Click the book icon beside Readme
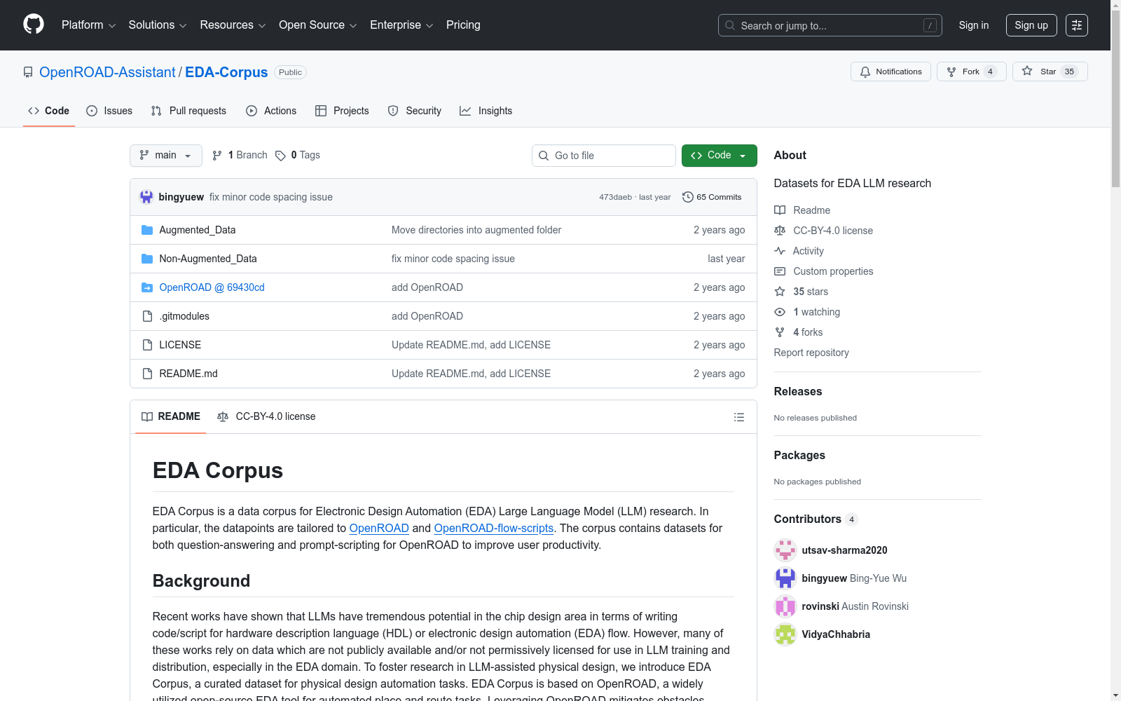Viewport: 1121px width, 701px height. 780,210
